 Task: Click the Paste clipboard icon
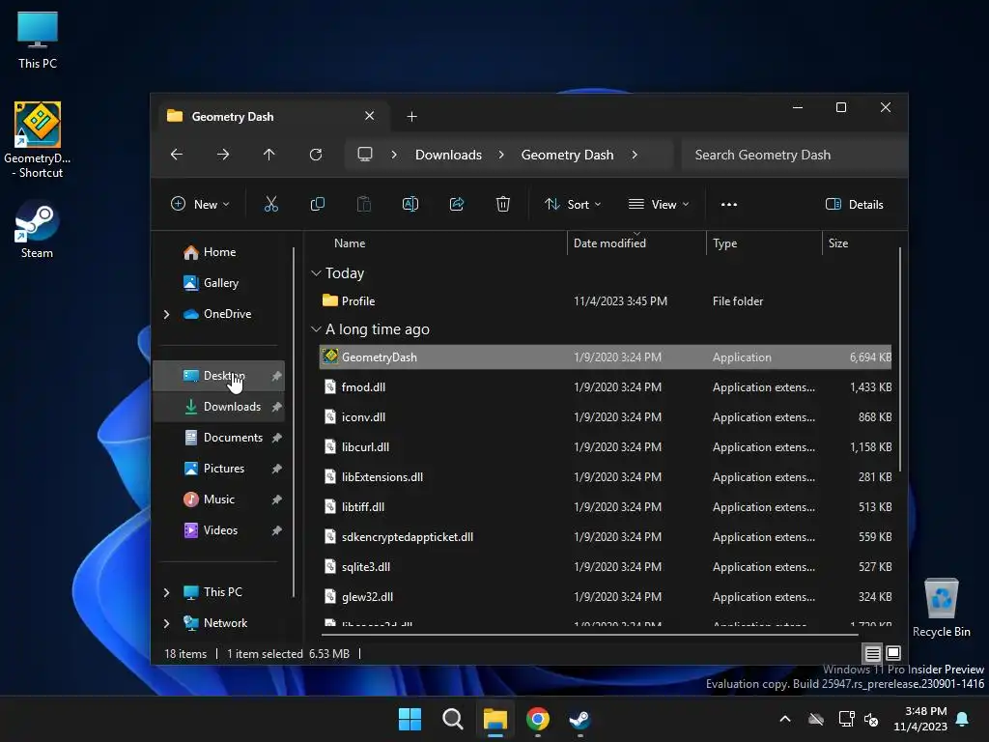tap(364, 204)
